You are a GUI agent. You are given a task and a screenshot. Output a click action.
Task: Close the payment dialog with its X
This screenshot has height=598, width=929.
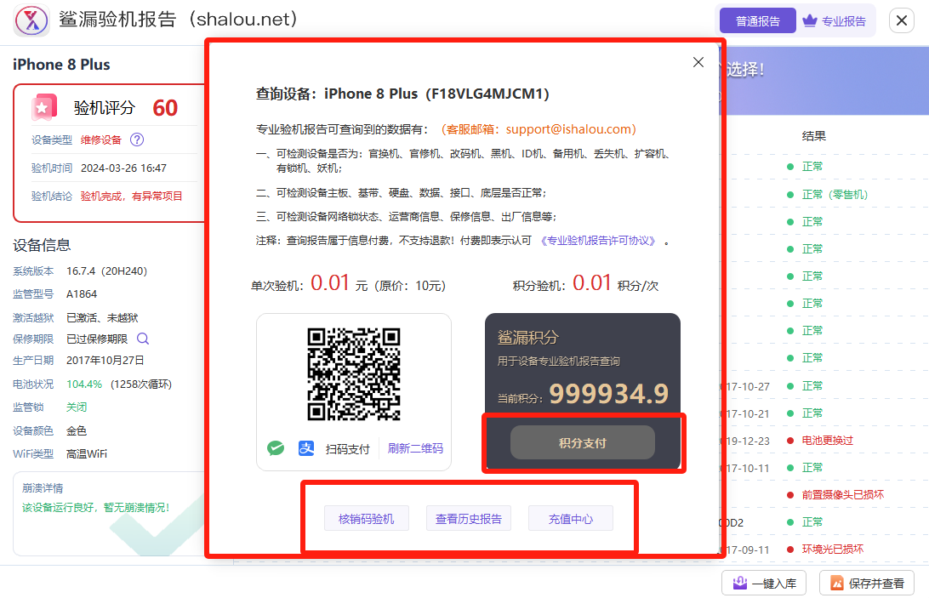coord(698,62)
